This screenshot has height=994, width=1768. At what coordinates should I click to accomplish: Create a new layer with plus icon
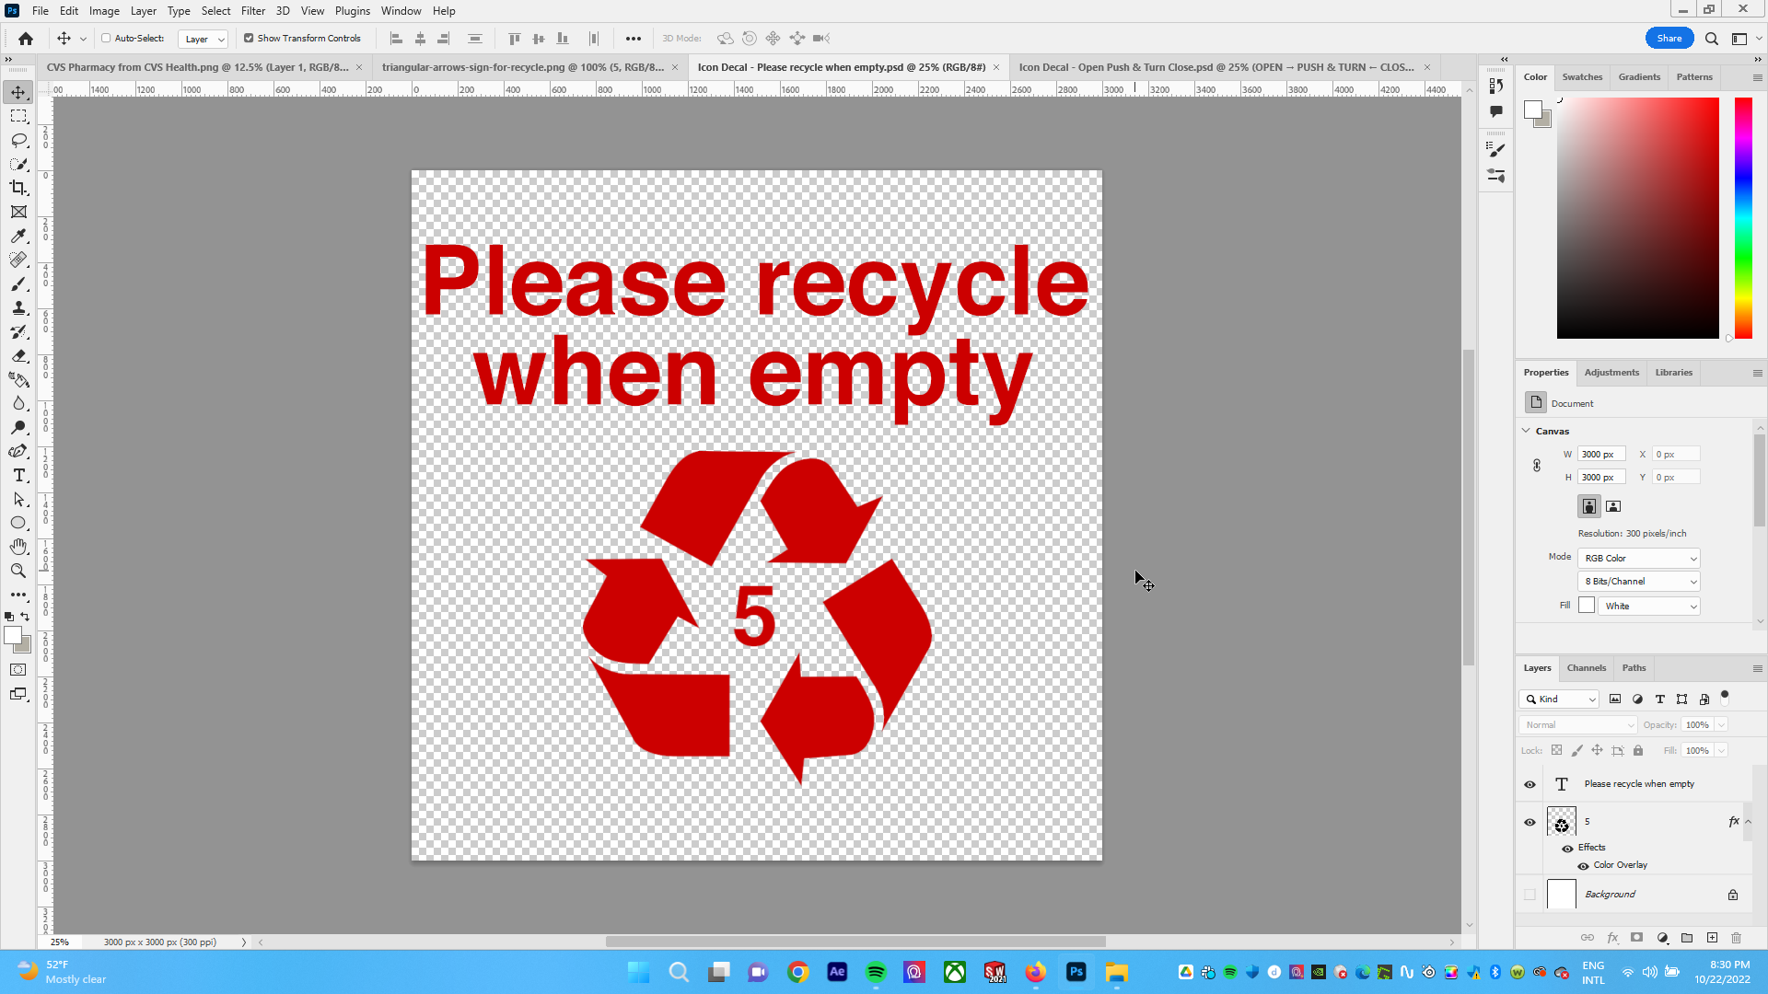[1712, 938]
